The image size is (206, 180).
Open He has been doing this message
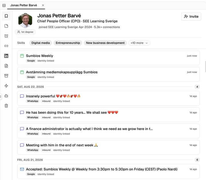tap(108, 115)
